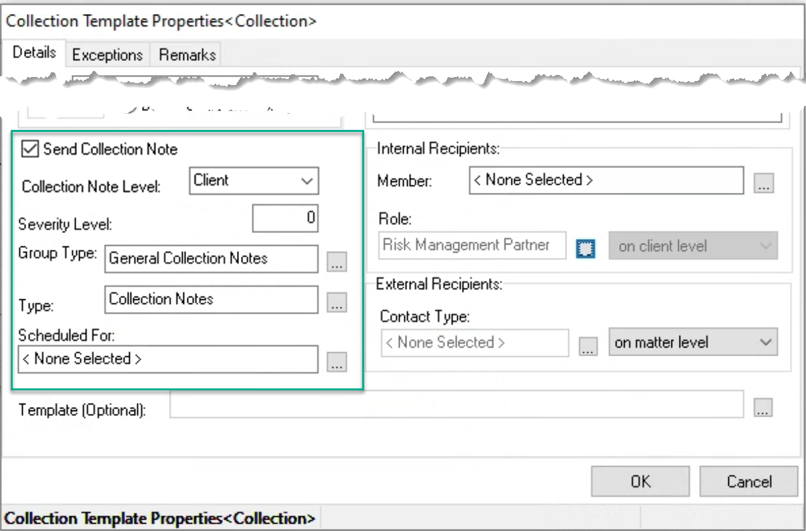Toggle the Send Collection Note checkbox

pyautogui.click(x=31, y=149)
